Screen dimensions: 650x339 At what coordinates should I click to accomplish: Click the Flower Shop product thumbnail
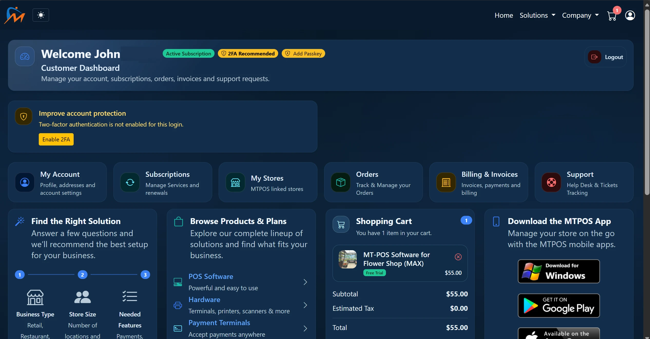click(348, 259)
